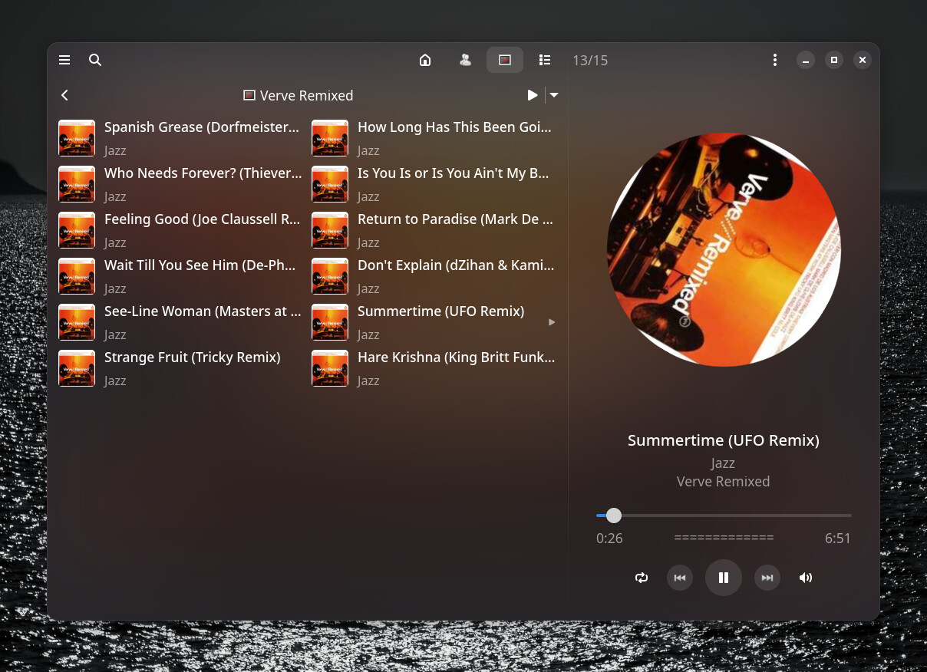Go to the Home view
927x672 pixels.
point(425,60)
